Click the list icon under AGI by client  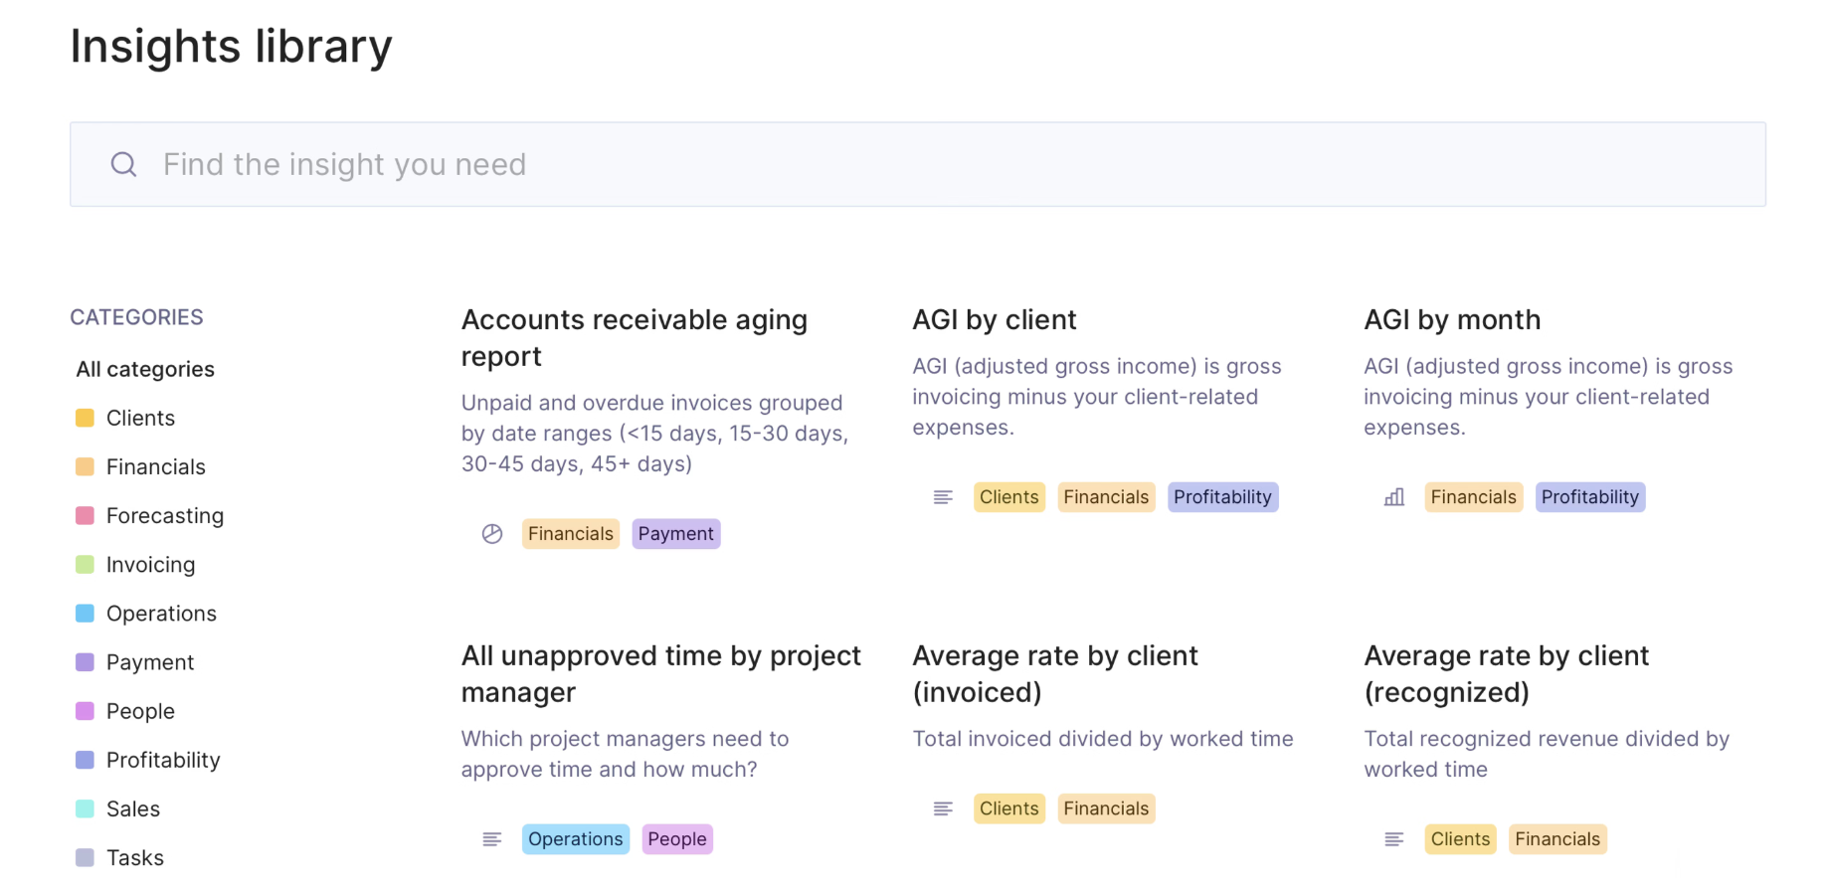(943, 497)
